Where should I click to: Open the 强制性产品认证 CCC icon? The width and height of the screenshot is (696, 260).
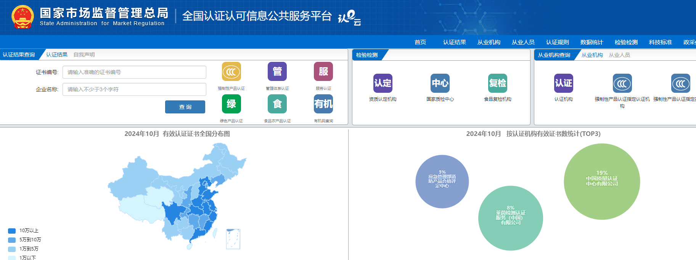(231, 72)
